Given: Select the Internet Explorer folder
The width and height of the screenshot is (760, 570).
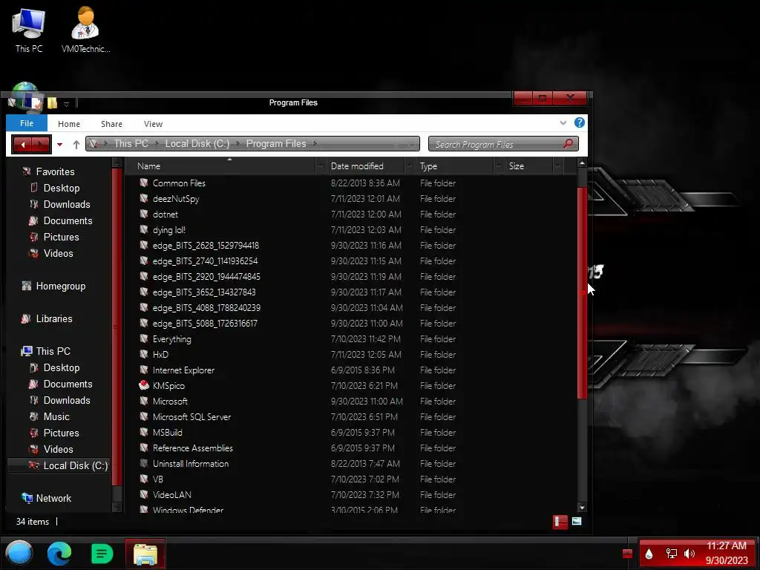Looking at the screenshot, I should coord(183,370).
